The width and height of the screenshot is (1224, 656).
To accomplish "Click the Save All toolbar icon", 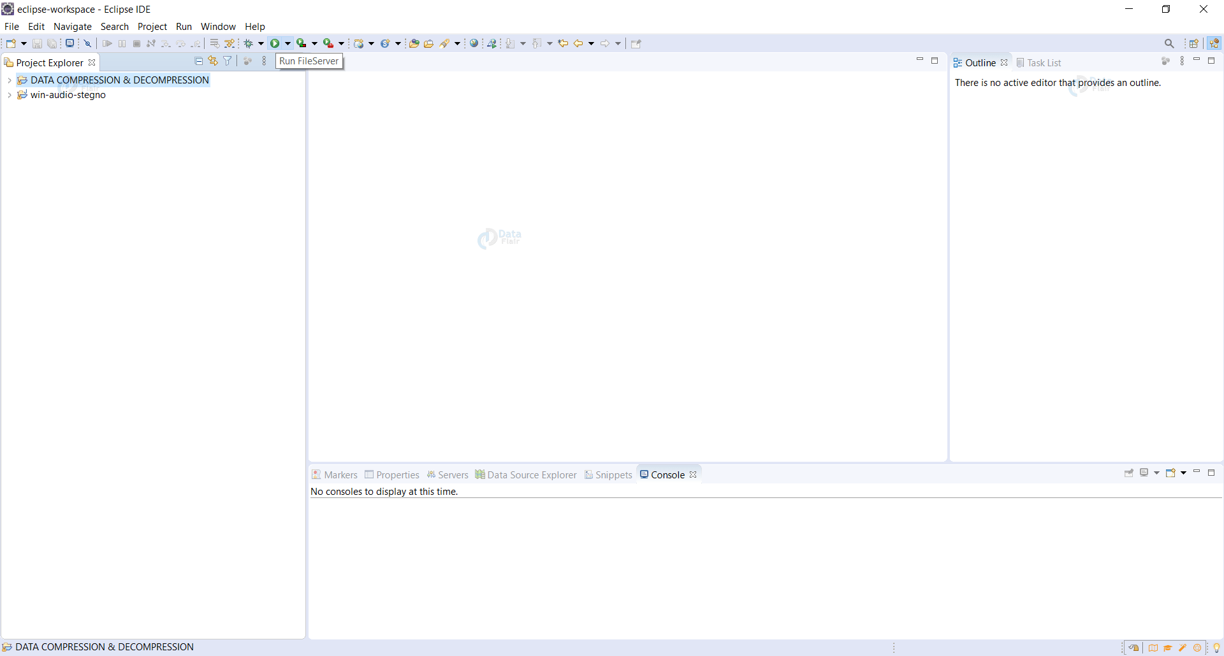I will [52, 43].
